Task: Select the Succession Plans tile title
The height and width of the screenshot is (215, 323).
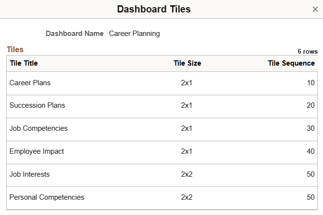Action: point(37,106)
